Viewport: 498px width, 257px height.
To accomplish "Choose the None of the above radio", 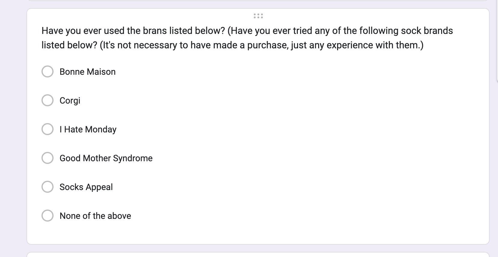I will click(48, 216).
